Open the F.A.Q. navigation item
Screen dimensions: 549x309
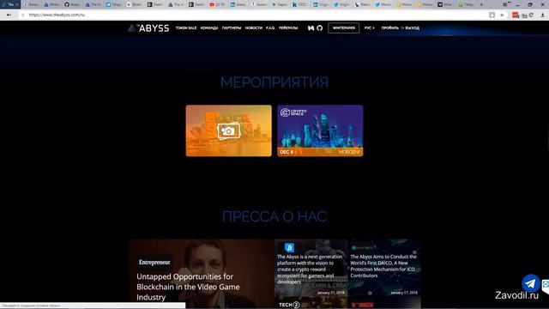[x=270, y=28]
